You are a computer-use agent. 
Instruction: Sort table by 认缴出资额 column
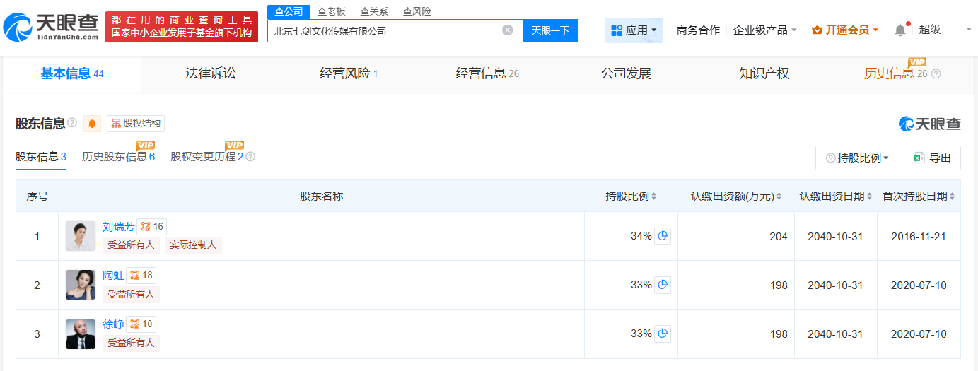click(737, 196)
